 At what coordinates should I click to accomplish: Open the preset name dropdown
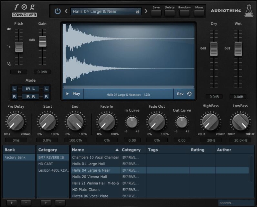(x=102, y=11)
